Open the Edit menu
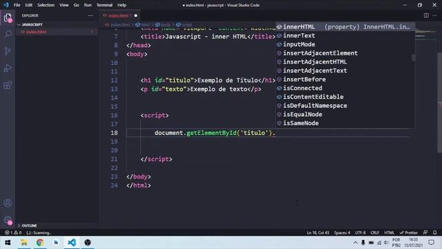This screenshot has height=249, width=442. [x=28, y=5]
